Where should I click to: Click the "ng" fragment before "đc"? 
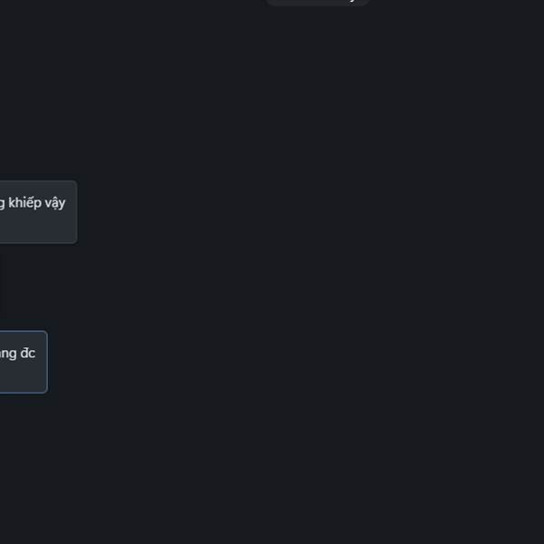pos(8,355)
